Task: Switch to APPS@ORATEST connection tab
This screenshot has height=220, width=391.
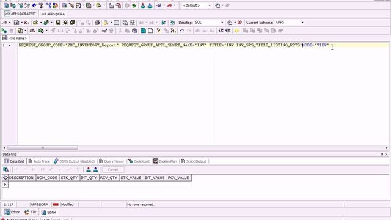Action: pyautogui.click(x=20, y=13)
